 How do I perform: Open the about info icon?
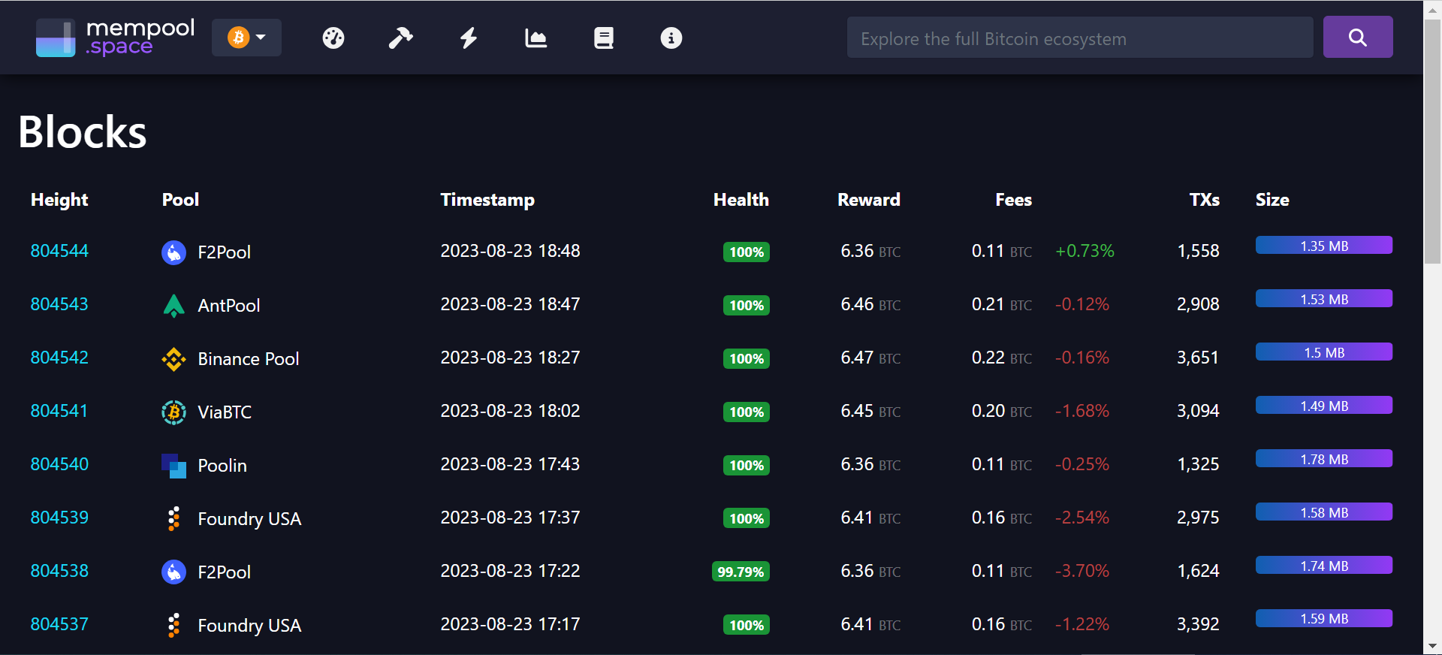671,38
